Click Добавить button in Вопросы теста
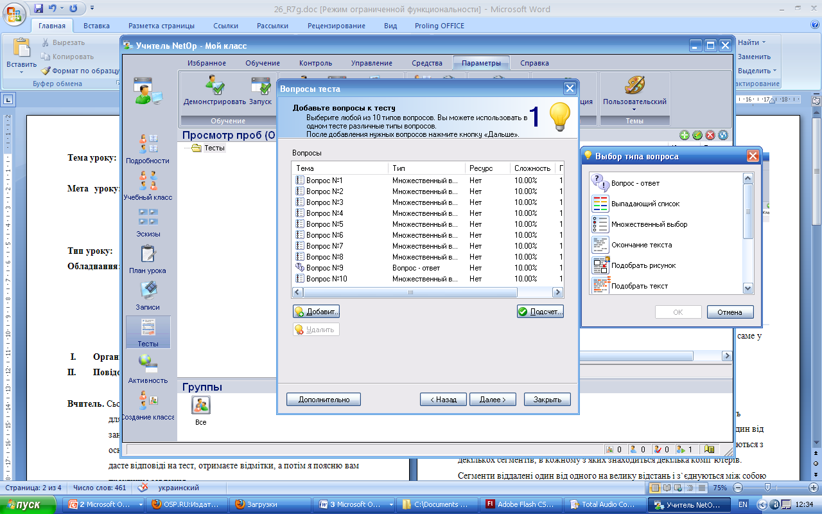Image resolution: width=822 pixels, height=514 pixels. pos(316,312)
